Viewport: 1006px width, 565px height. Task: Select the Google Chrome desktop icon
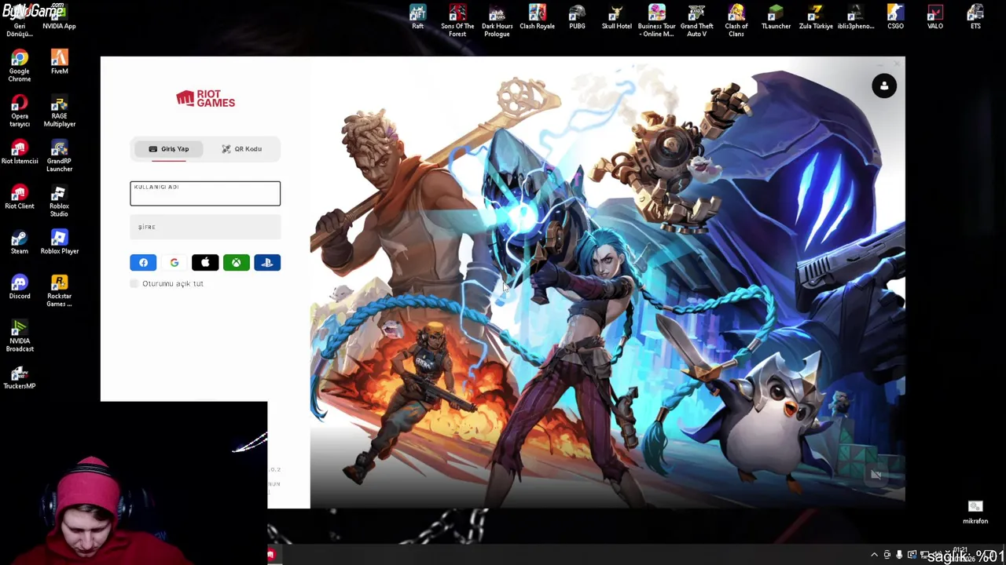pos(20,66)
